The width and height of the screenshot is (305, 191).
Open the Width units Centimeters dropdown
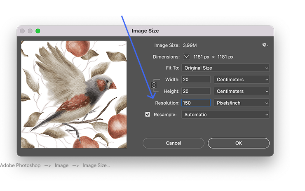pyautogui.click(x=242, y=80)
